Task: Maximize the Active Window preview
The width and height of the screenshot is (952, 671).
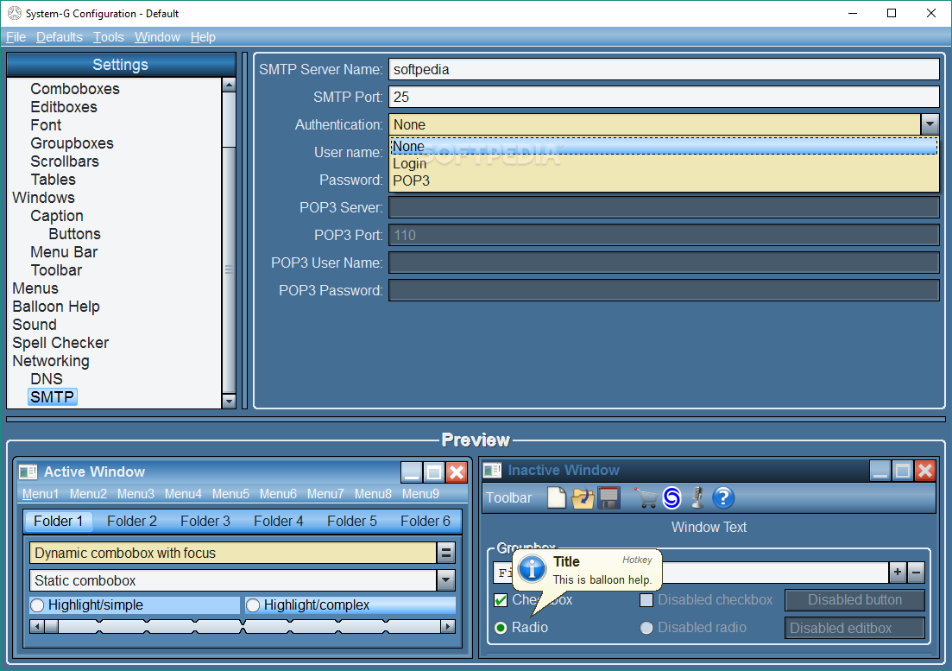Action: click(x=434, y=472)
